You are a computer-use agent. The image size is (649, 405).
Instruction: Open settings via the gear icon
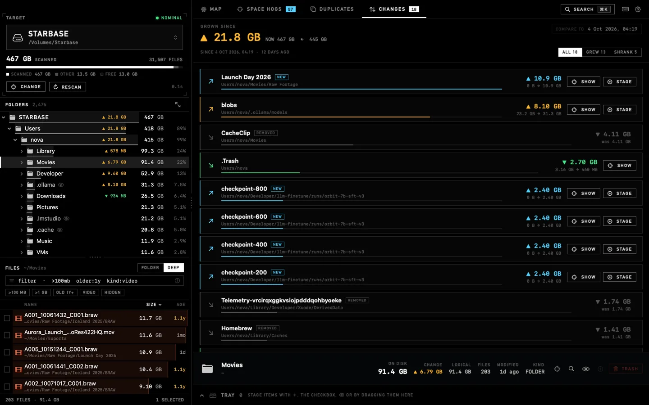(x=638, y=9)
